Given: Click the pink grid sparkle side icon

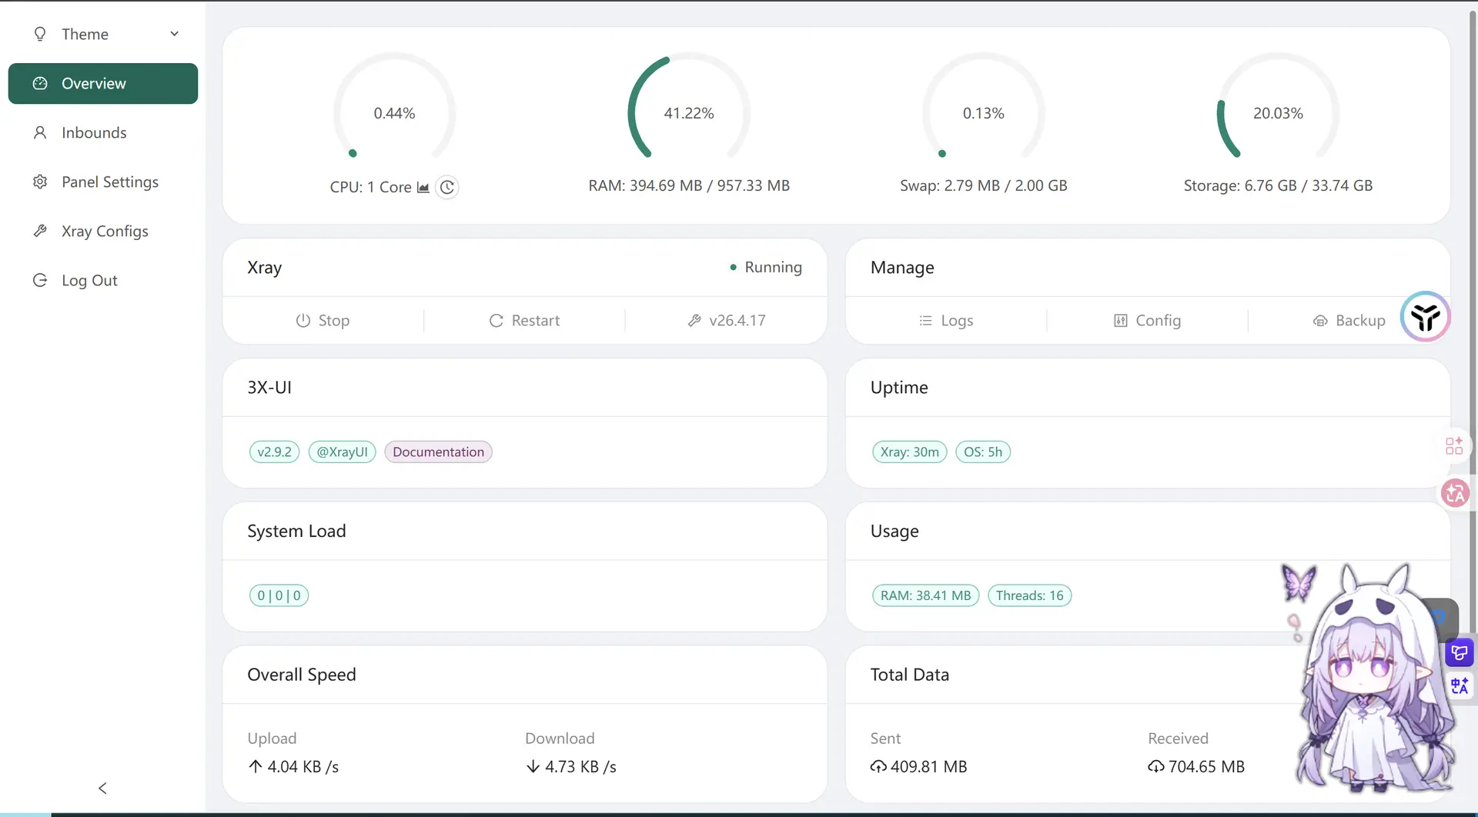Looking at the screenshot, I should 1454,446.
